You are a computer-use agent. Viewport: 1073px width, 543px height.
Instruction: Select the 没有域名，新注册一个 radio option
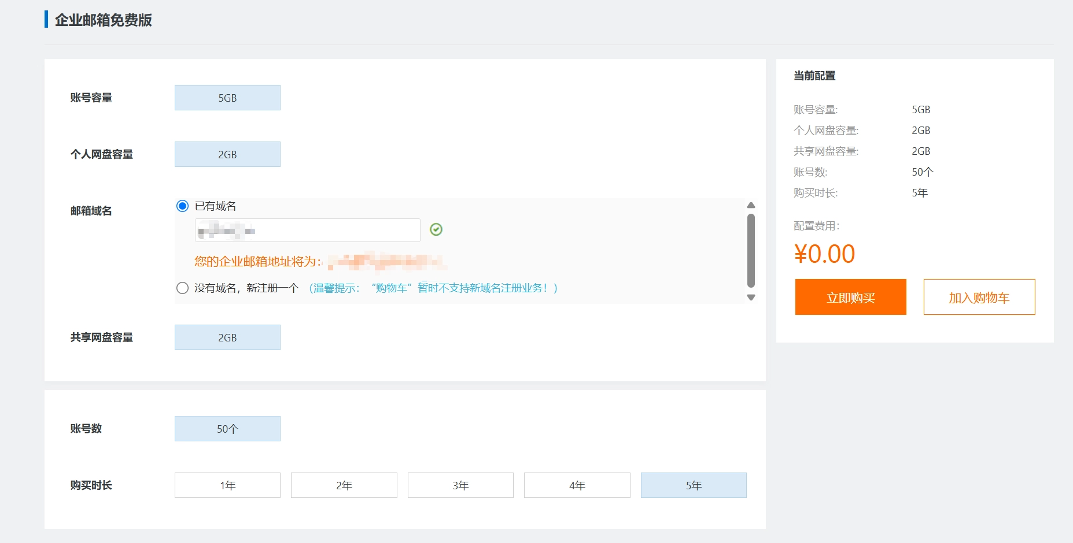183,288
